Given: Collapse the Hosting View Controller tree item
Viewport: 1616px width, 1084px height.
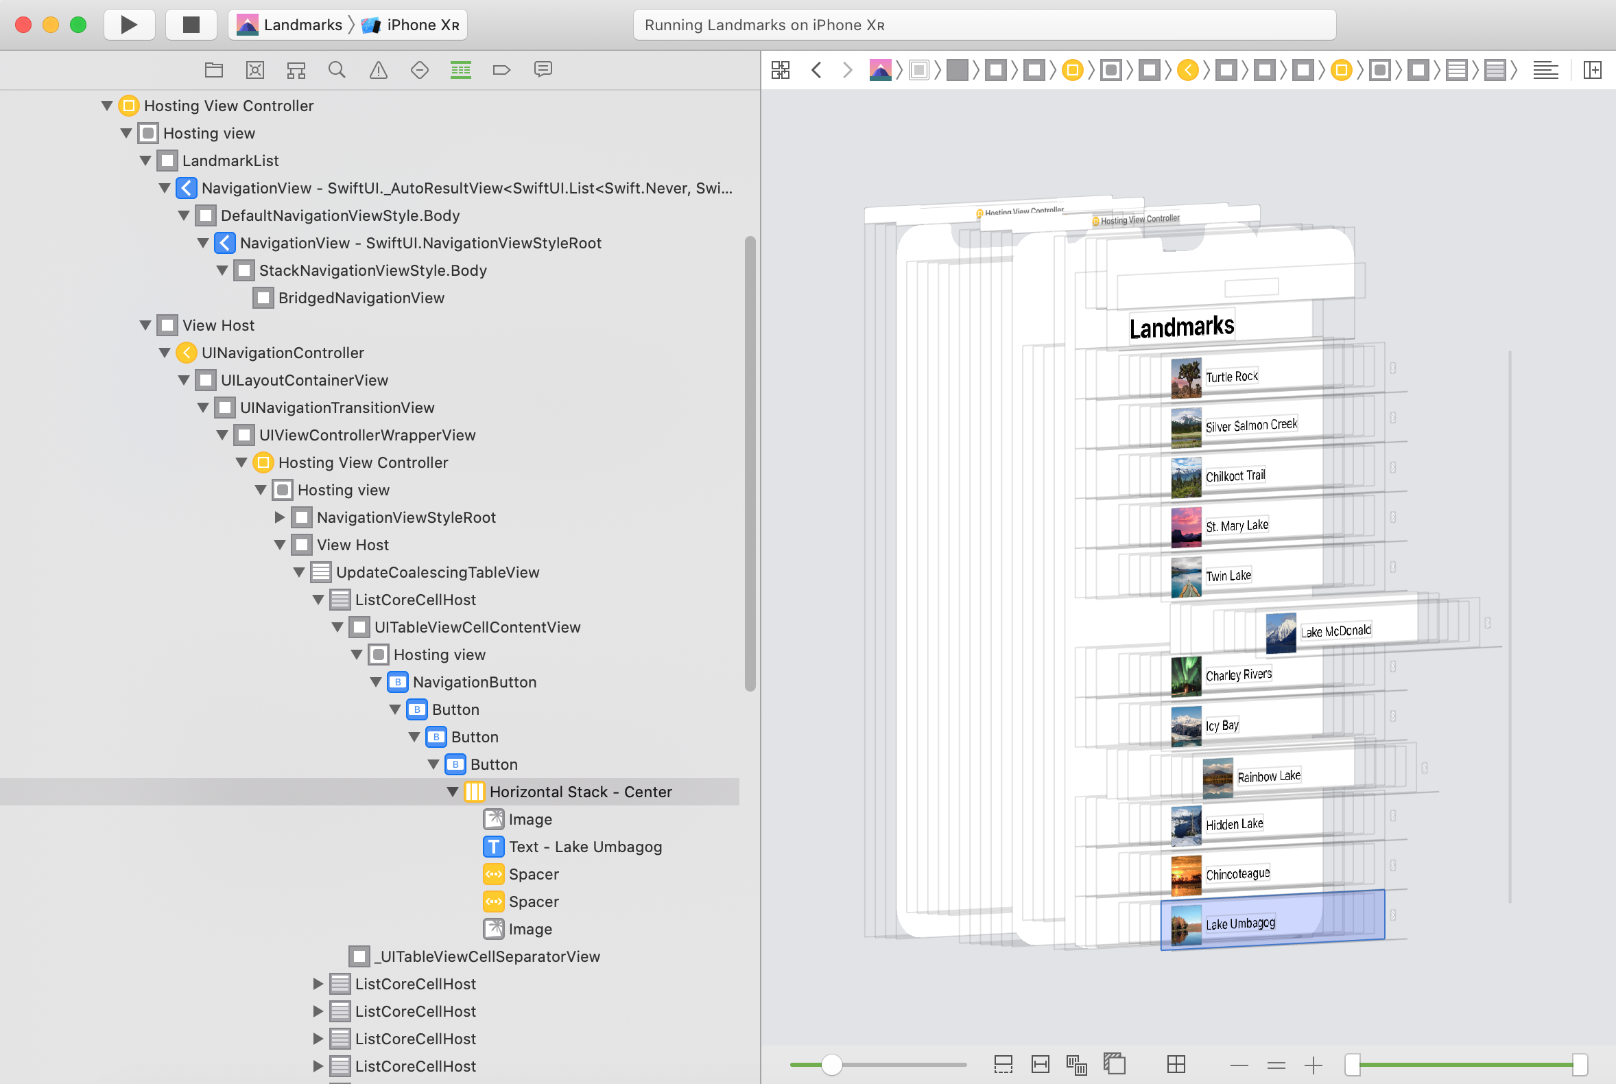Looking at the screenshot, I should point(106,105).
